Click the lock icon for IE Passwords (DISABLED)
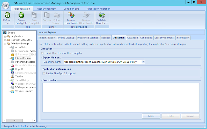This screenshot has width=207, height=129. pyautogui.click(x=12, y=54)
